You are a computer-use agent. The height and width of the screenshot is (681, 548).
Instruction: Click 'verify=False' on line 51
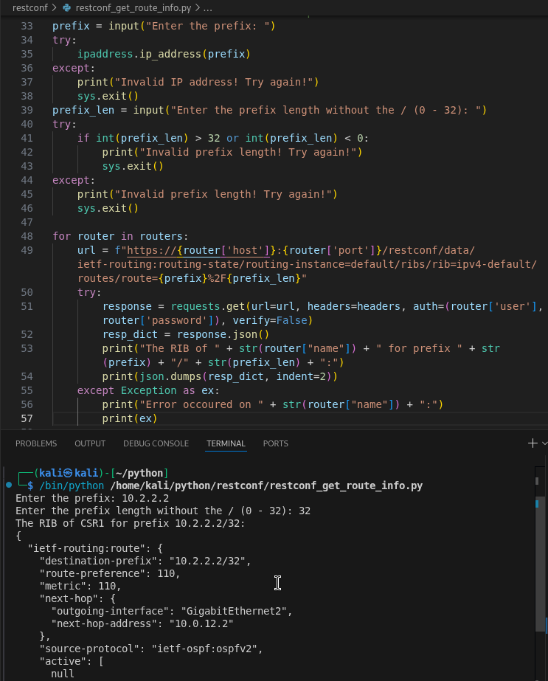(270, 320)
